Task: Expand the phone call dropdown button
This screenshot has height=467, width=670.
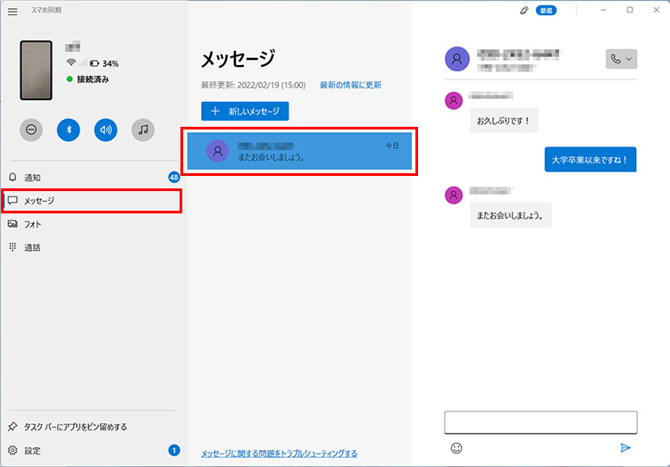Action: (x=621, y=59)
